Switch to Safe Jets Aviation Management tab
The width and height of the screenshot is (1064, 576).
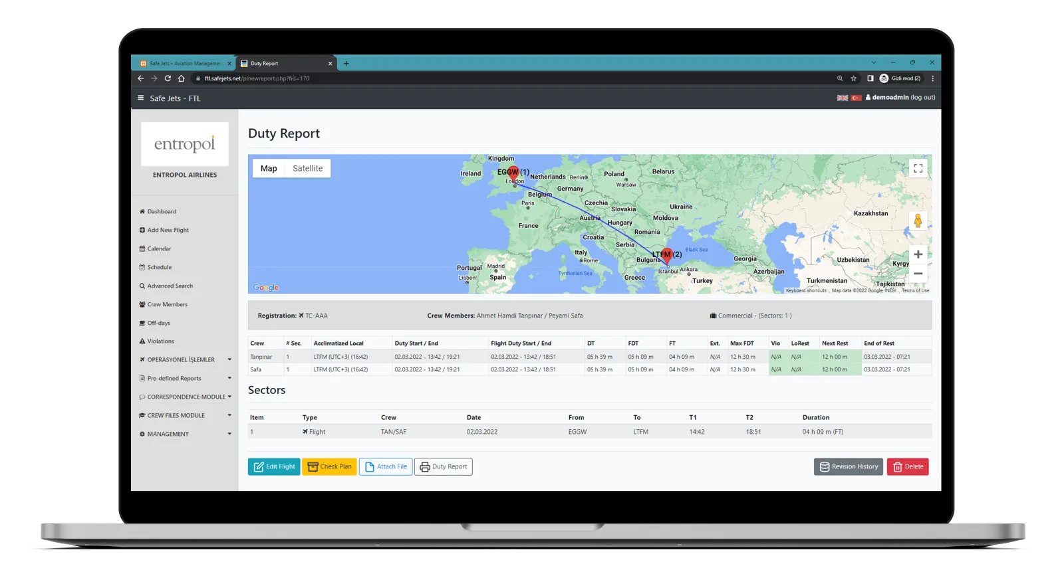(x=185, y=64)
